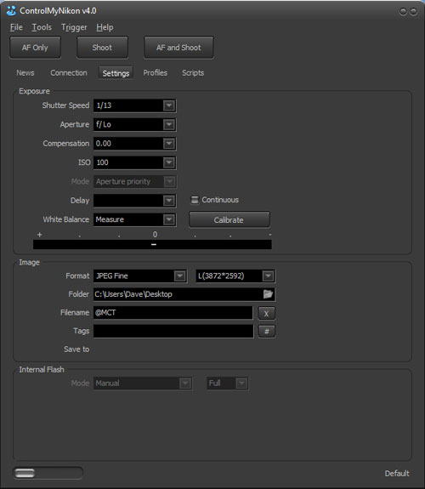Click the right window control button in title bar

pos(413,12)
